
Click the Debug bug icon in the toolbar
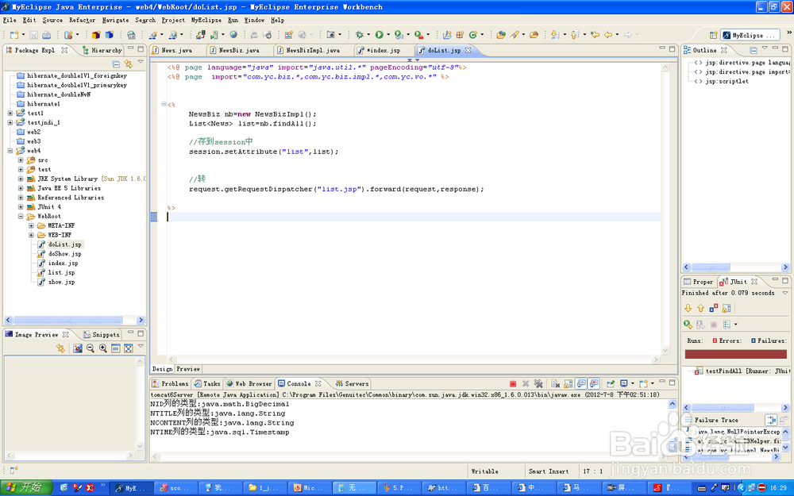tap(360, 35)
